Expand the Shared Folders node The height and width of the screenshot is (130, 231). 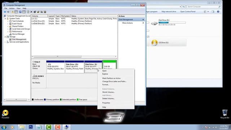(8, 26)
